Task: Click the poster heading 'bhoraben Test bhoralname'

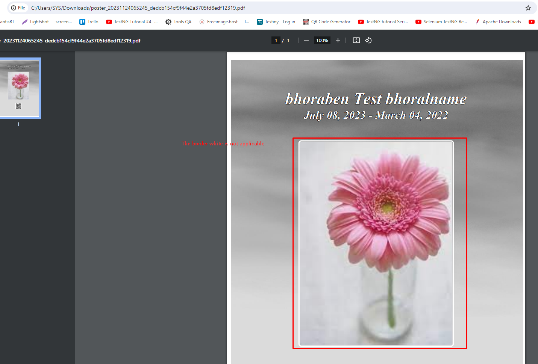Action: [376, 99]
